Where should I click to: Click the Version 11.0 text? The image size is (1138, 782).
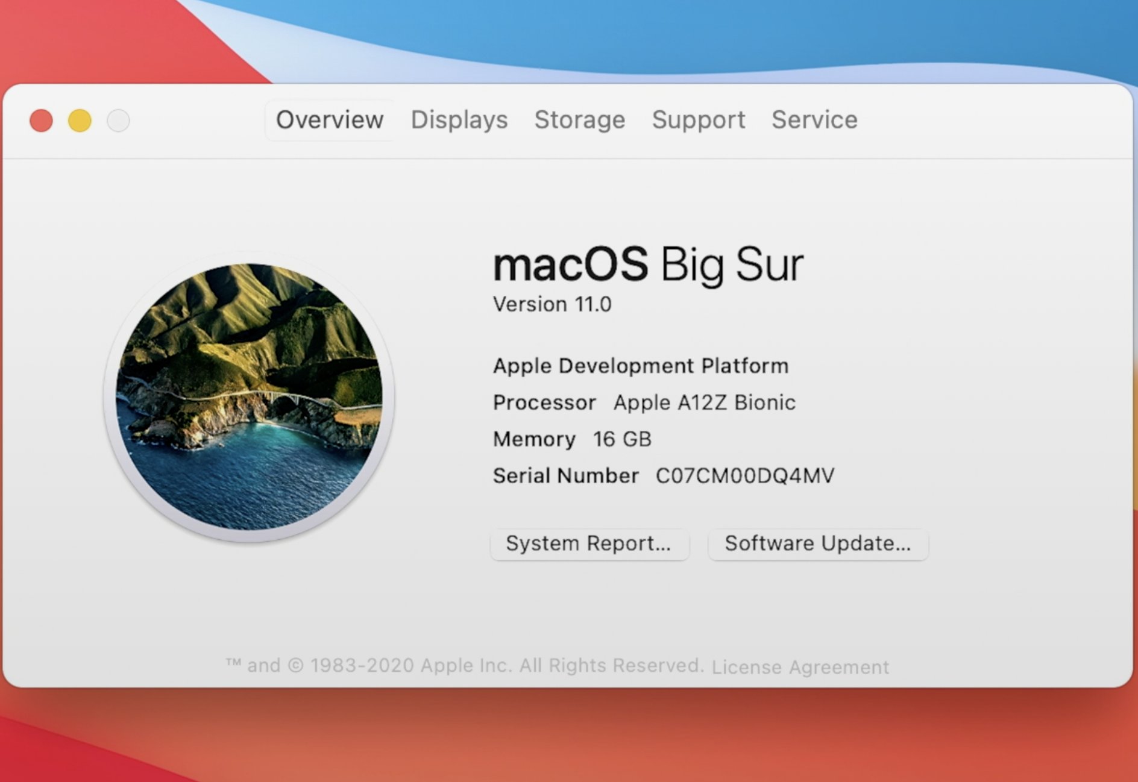point(552,304)
